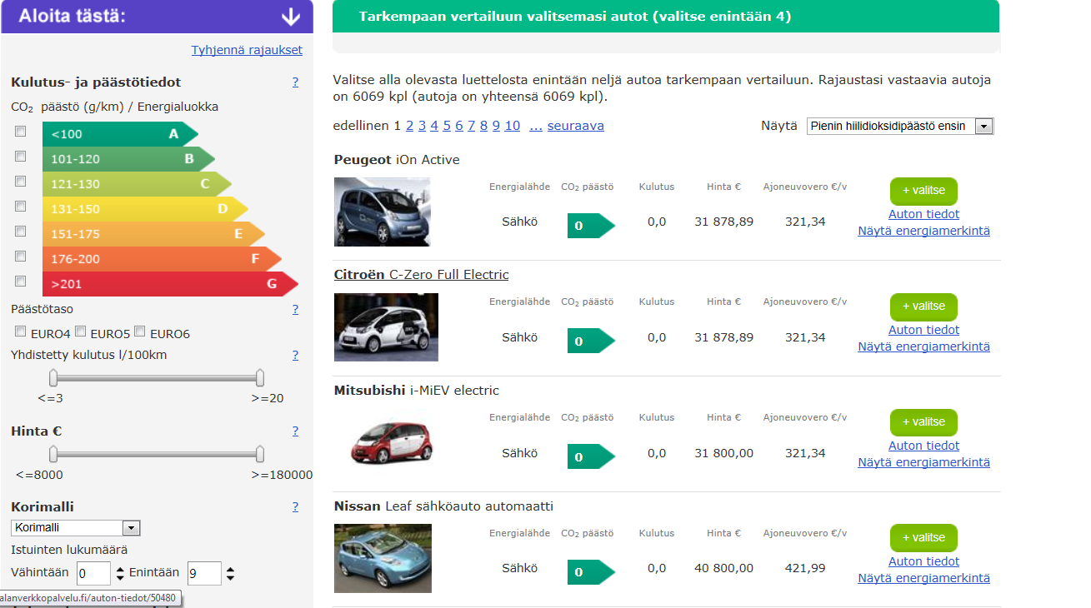Click Tyhjennä rajaukset link
This screenshot has height=608, width=1091.
(x=247, y=50)
